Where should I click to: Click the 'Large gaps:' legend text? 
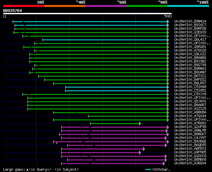coord(14,170)
